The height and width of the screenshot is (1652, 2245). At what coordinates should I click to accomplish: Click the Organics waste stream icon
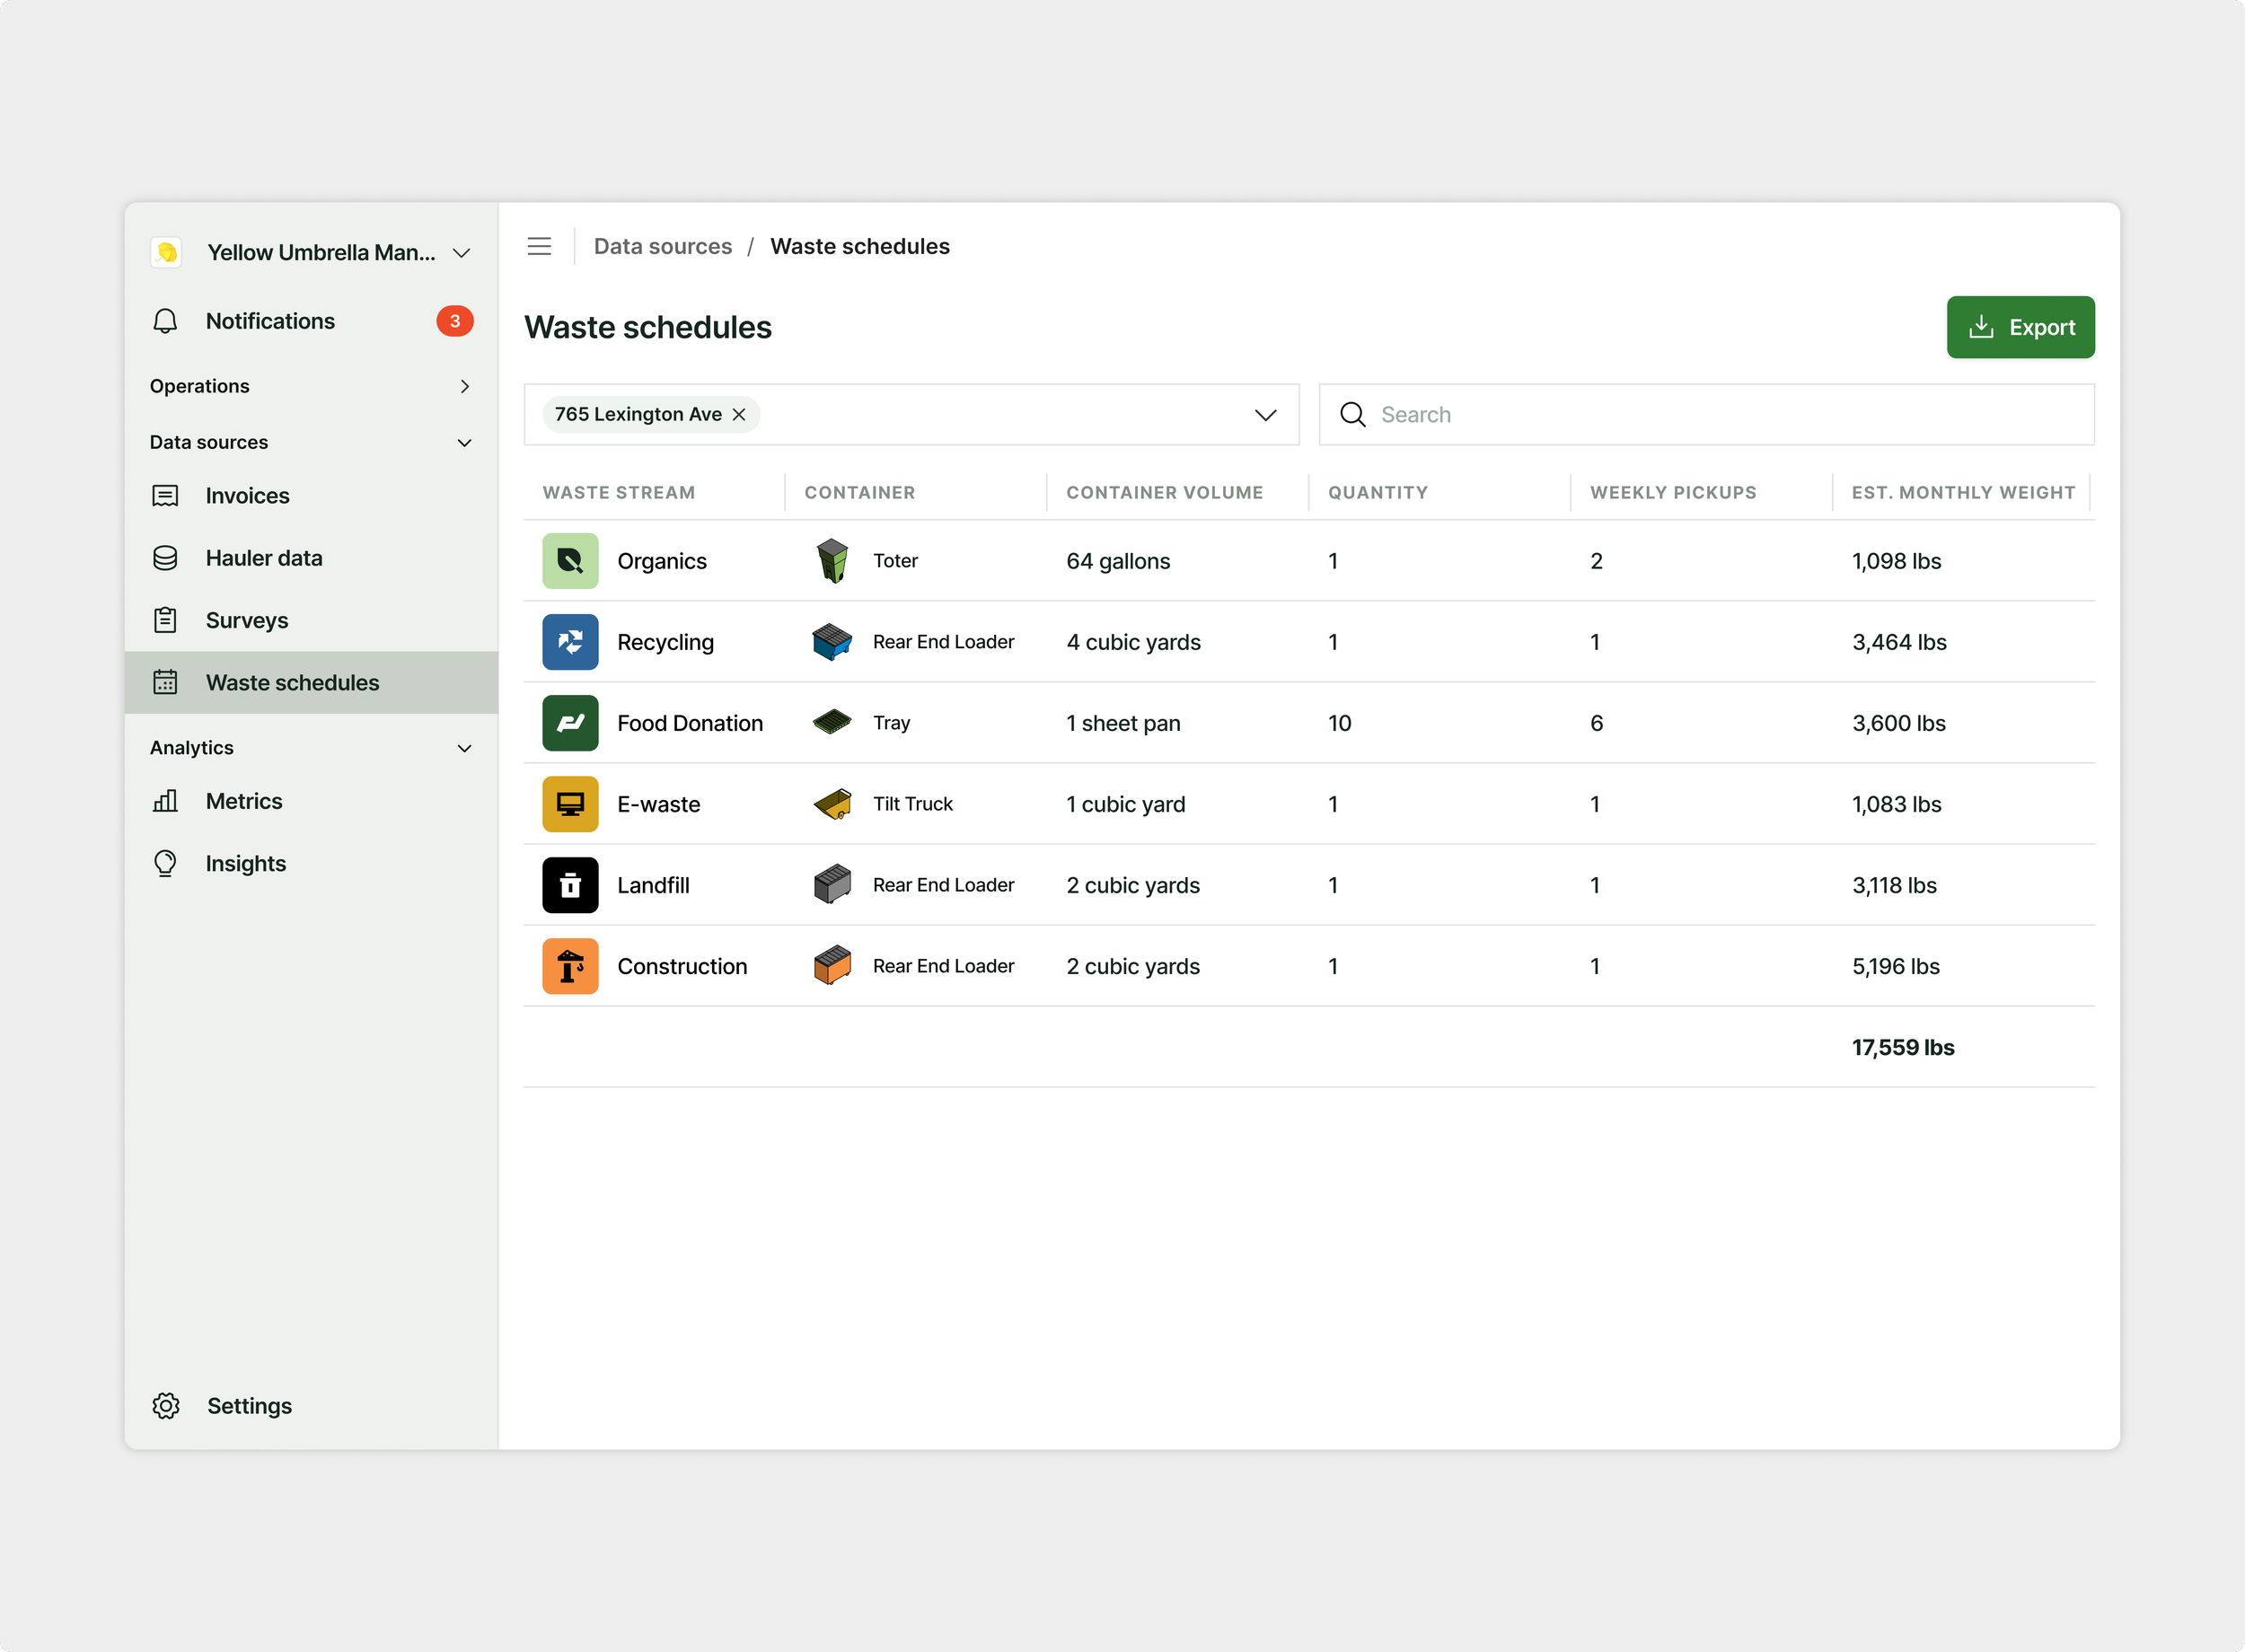(570, 561)
